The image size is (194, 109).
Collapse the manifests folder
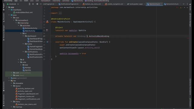point(9,10)
